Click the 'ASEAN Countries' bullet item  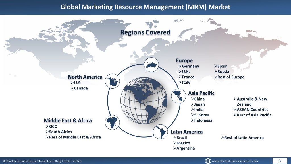[251, 110]
